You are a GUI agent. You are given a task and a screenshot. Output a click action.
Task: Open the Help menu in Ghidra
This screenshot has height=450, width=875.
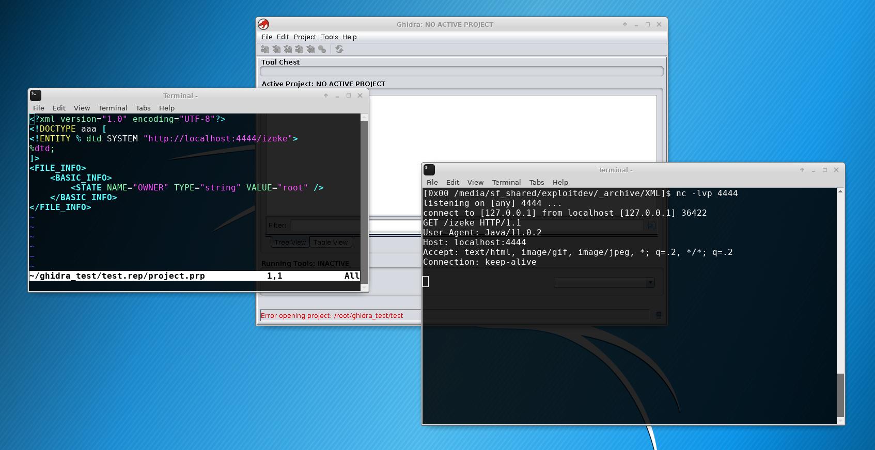pos(350,37)
